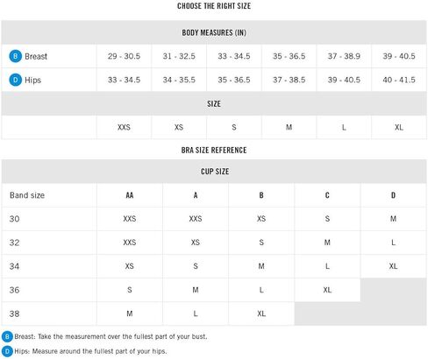Click the B icon in the Breast footnote
The width and height of the screenshot is (428, 359).
tap(7, 336)
